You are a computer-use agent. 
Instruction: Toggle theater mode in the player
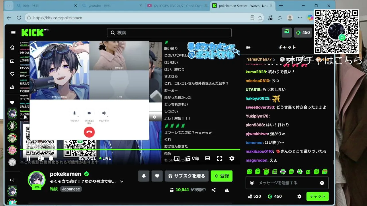click(207, 158)
